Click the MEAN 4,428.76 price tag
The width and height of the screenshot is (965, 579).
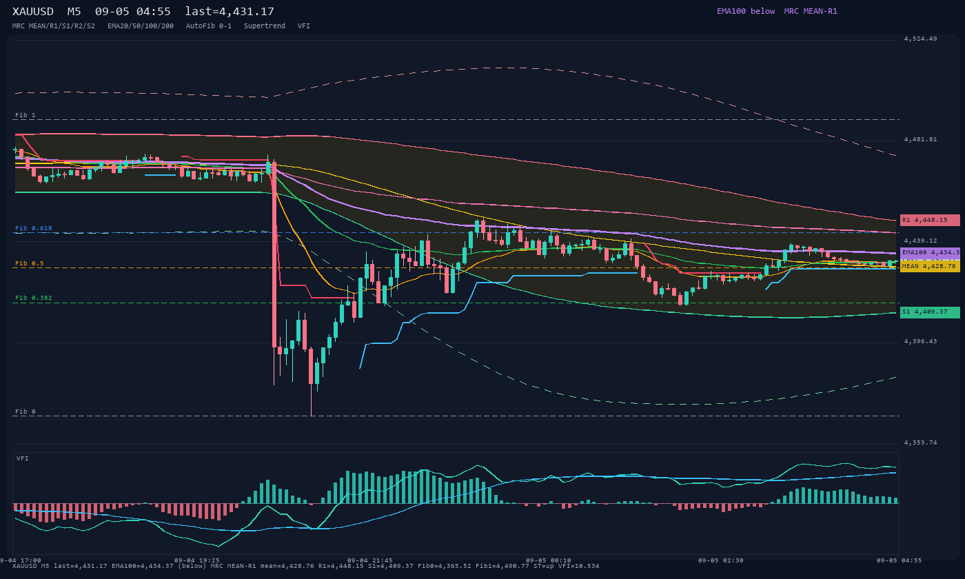coord(930,266)
